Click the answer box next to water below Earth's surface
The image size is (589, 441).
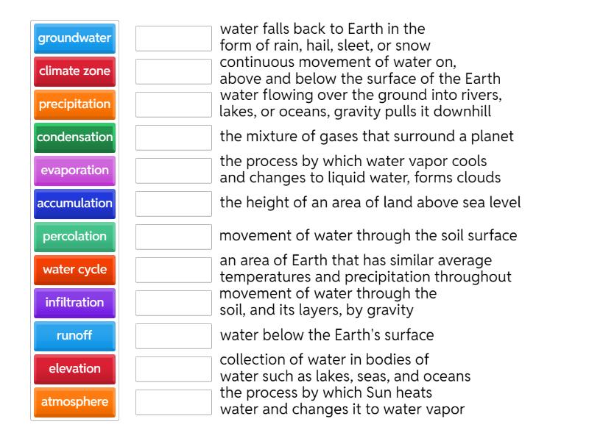pyautogui.click(x=172, y=337)
